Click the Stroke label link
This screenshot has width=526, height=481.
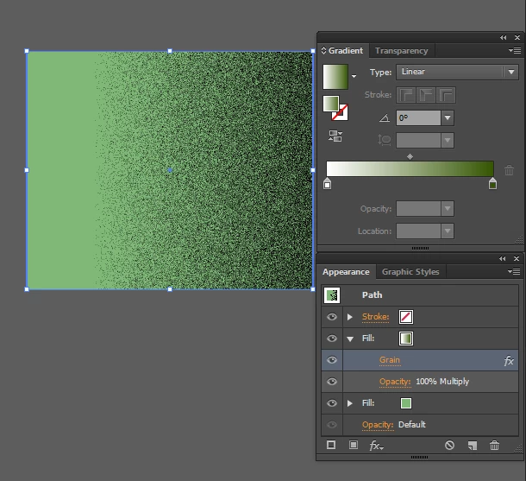[375, 317]
